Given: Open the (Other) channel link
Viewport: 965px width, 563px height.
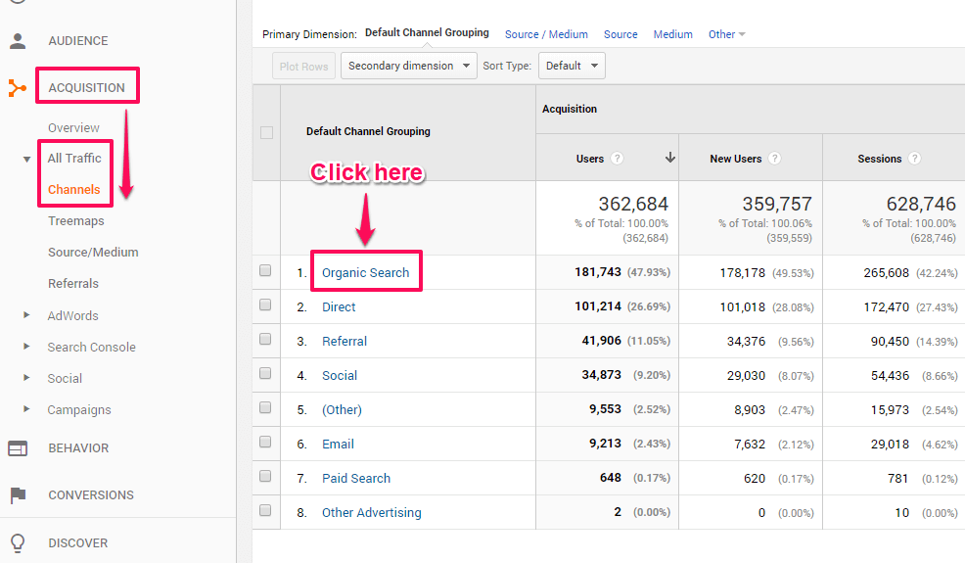Looking at the screenshot, I should click(343, 410).
